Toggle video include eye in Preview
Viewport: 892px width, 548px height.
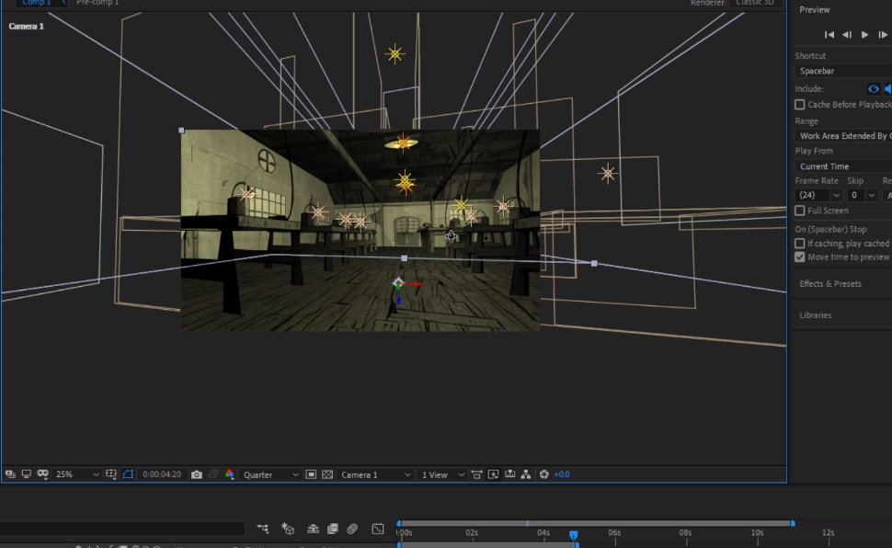tap(873, 89)
